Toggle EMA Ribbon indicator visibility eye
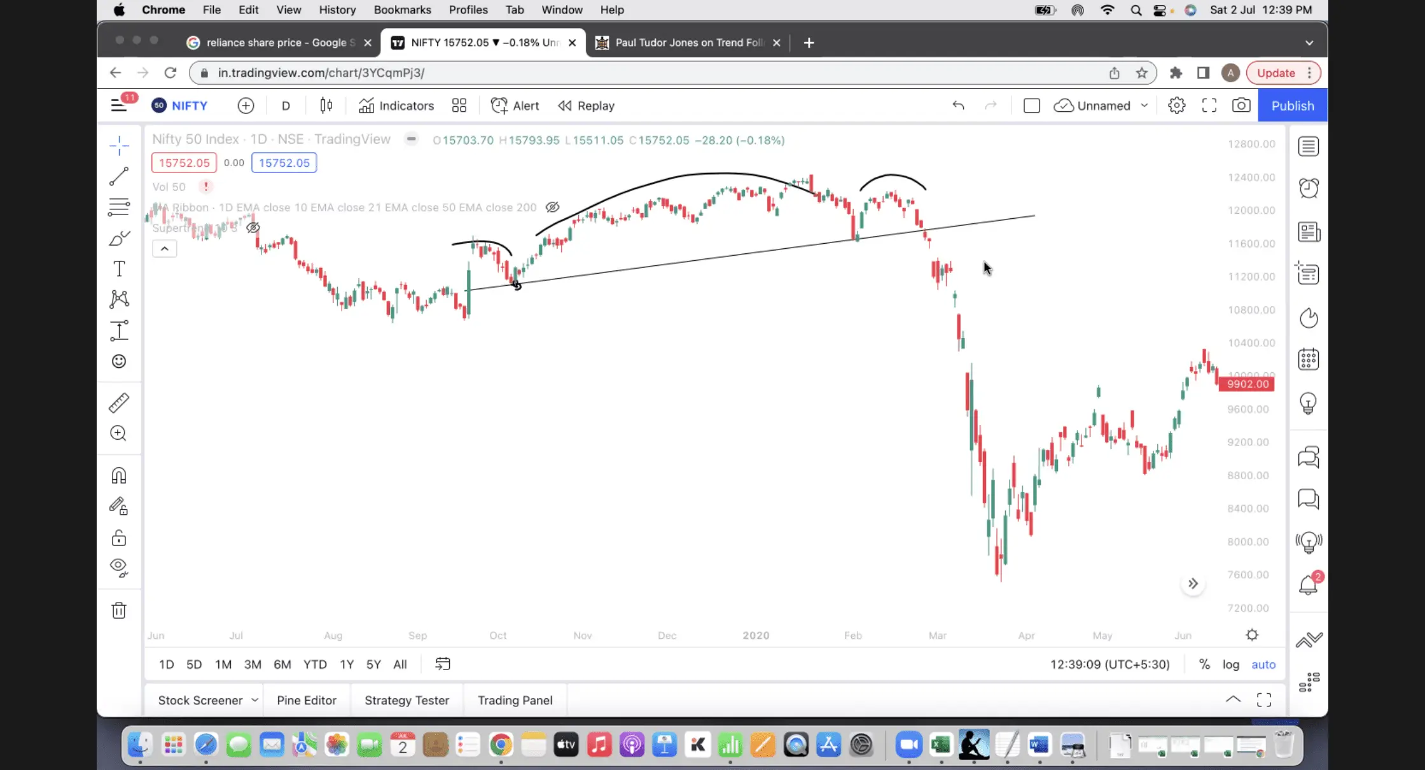1425x770 pixels. pyautogui.click(x=552, y=207)
